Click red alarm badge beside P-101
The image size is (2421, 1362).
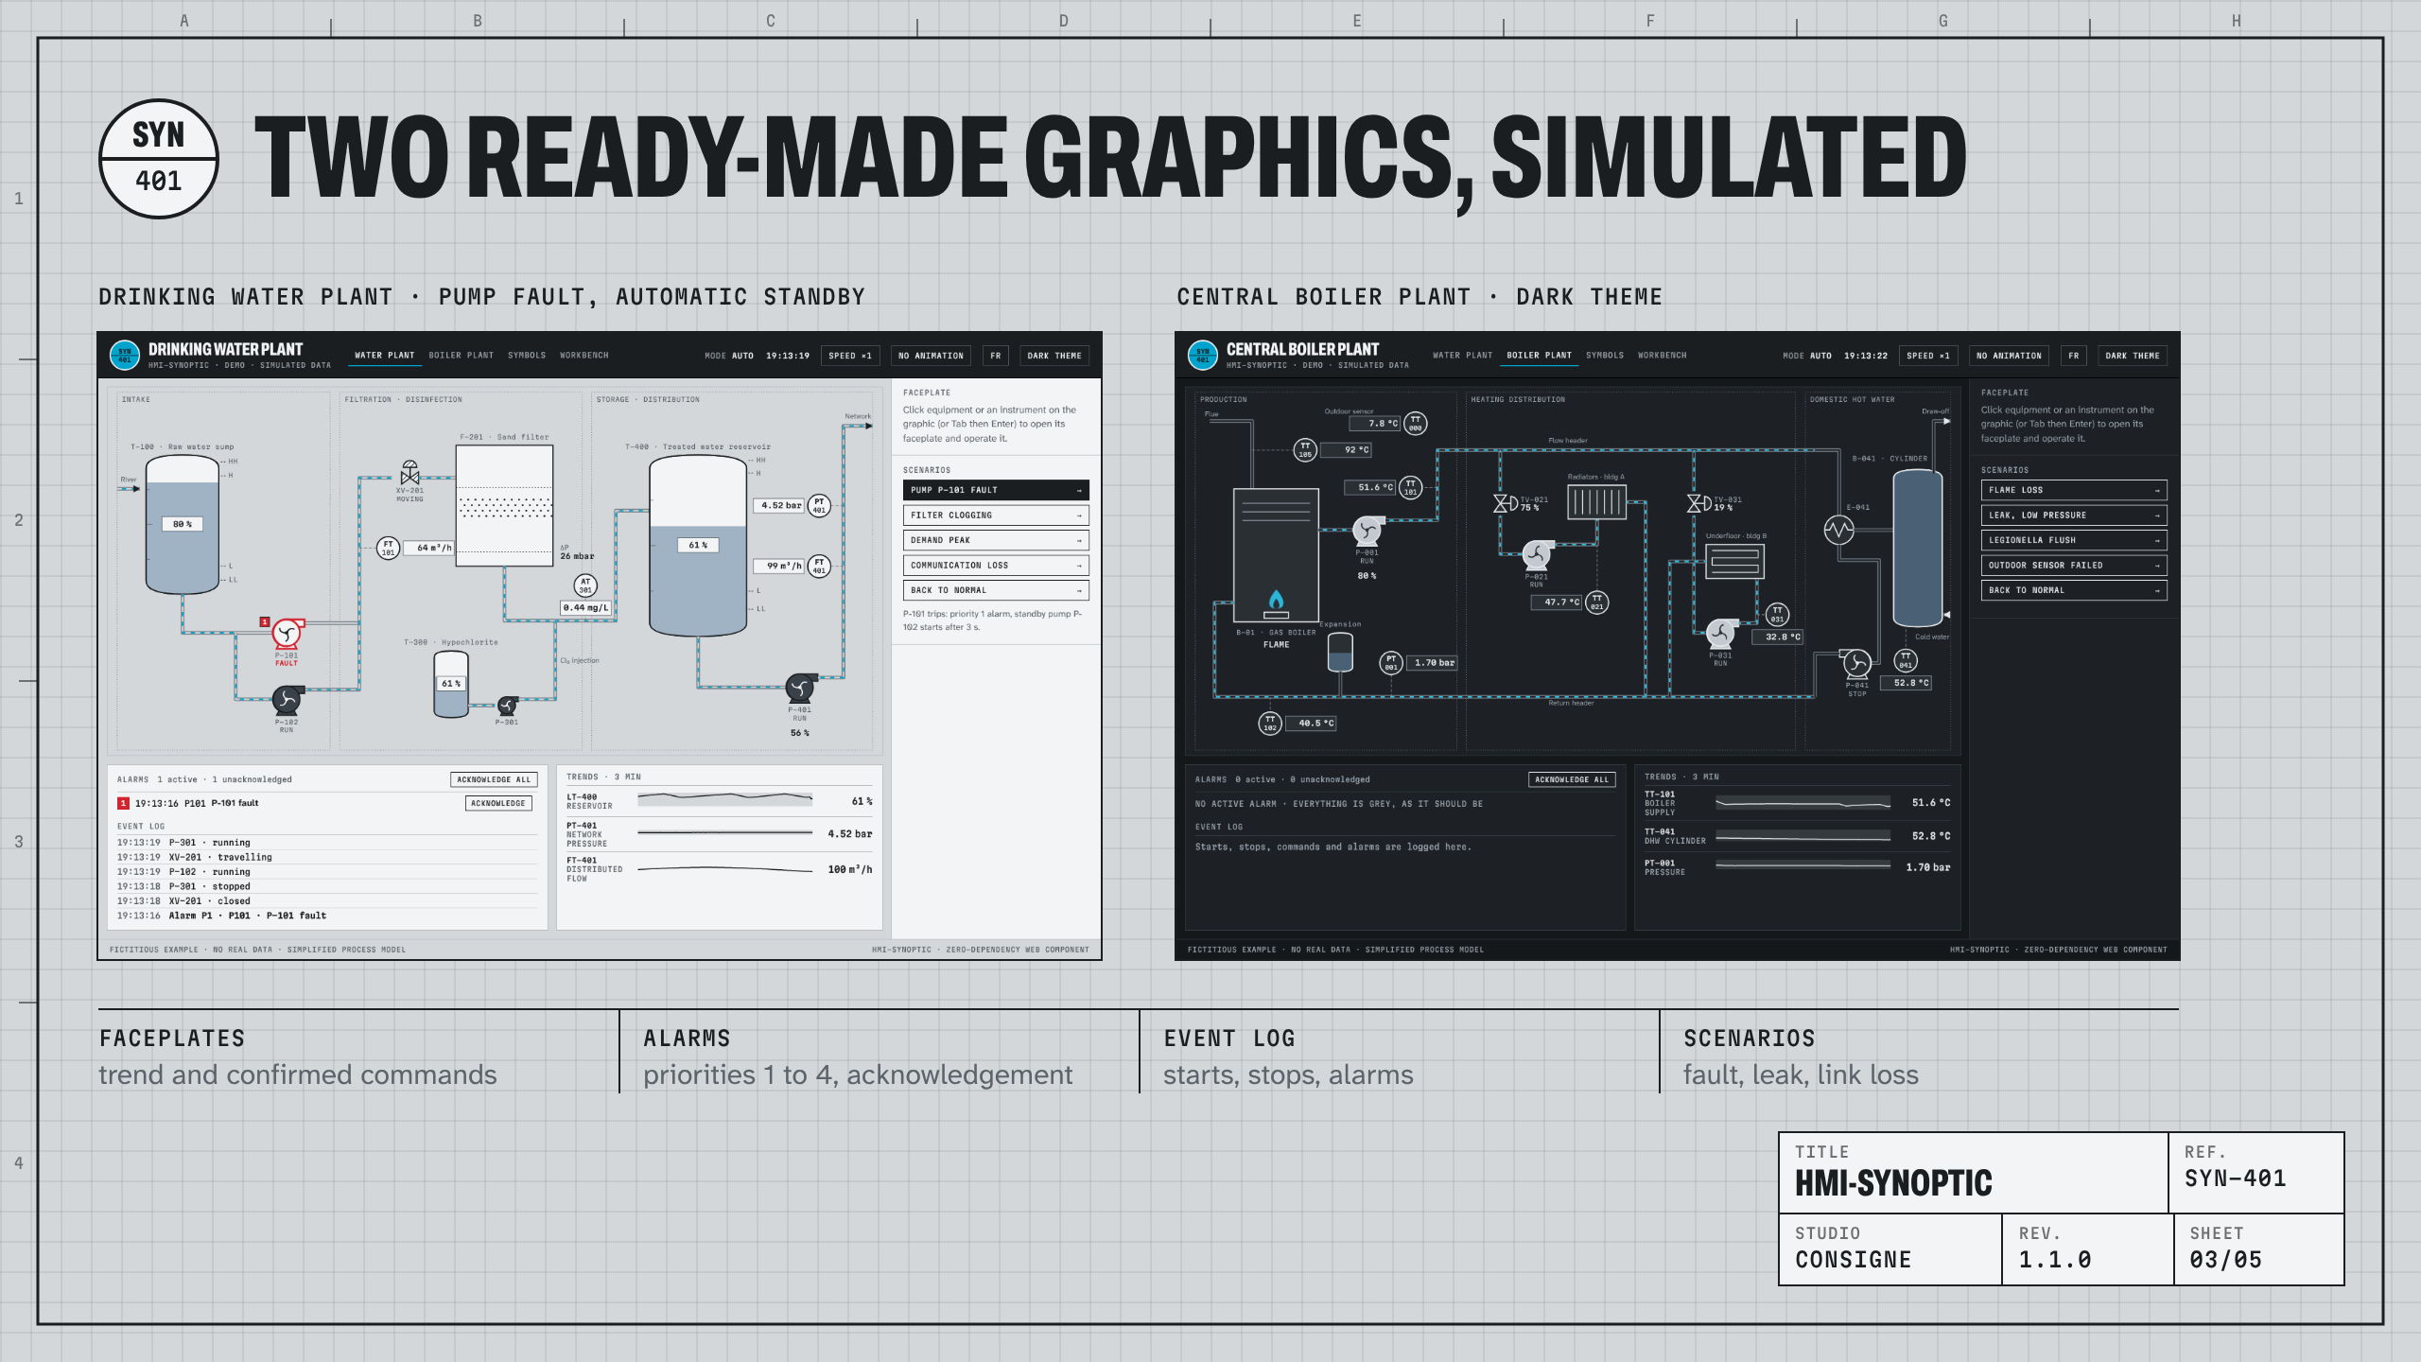265,621
